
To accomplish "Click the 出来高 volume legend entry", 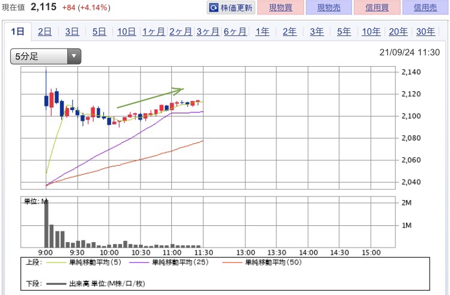I will (x=96, y=284).
